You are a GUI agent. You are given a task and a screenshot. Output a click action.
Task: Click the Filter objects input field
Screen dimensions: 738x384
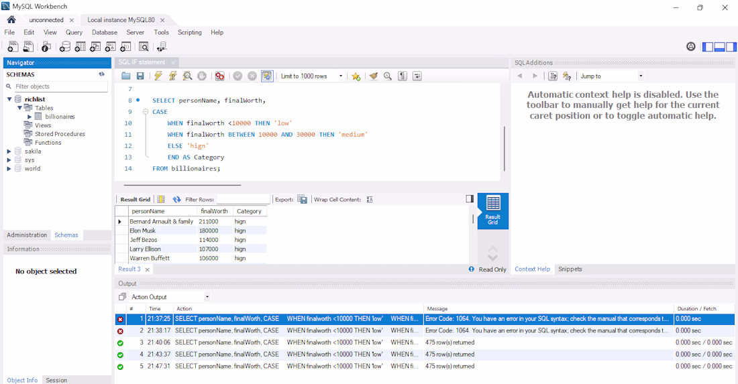tap(60, 86)
